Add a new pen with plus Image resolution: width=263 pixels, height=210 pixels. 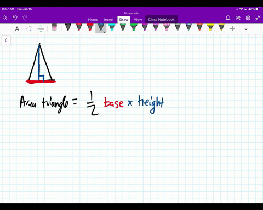(x=232, y=28)
